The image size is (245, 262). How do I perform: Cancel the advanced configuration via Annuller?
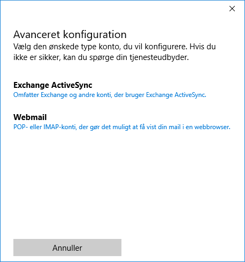67,248
